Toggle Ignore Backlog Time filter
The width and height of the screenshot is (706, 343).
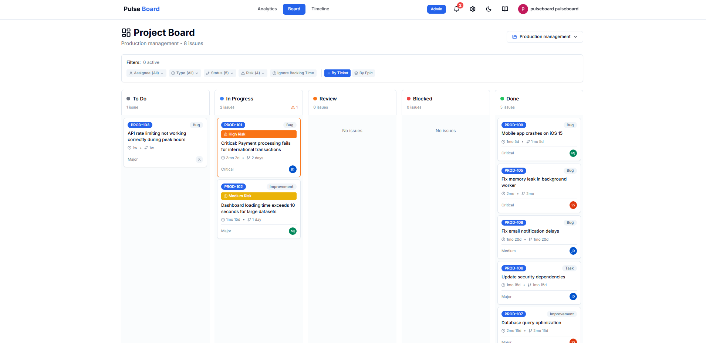click(293, 73)
